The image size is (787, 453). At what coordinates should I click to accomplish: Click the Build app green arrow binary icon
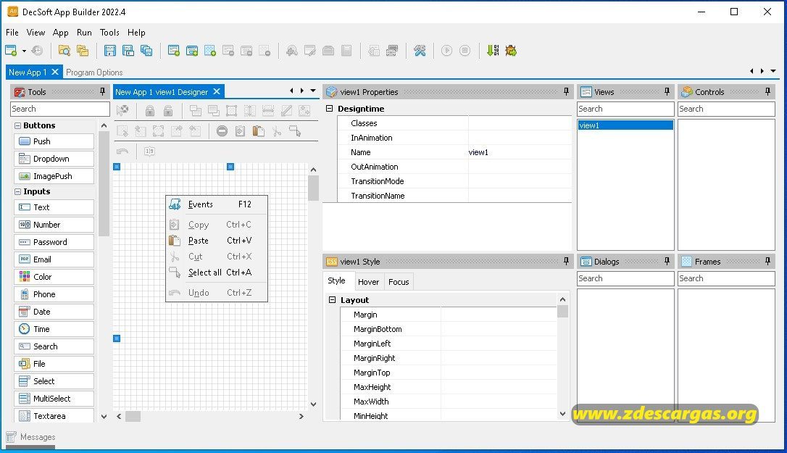(x=493, y=50)
